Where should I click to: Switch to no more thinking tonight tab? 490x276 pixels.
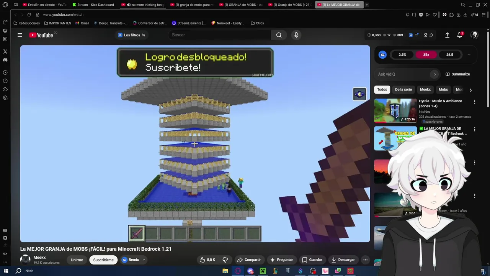(x=143, y=5)
